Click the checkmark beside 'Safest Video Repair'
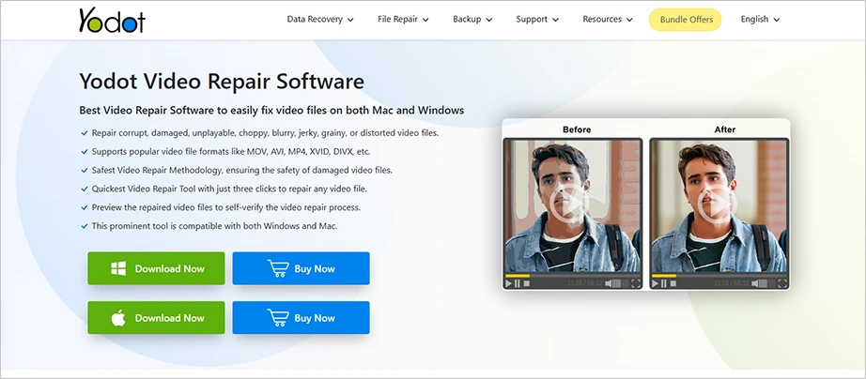 [84, 170]
